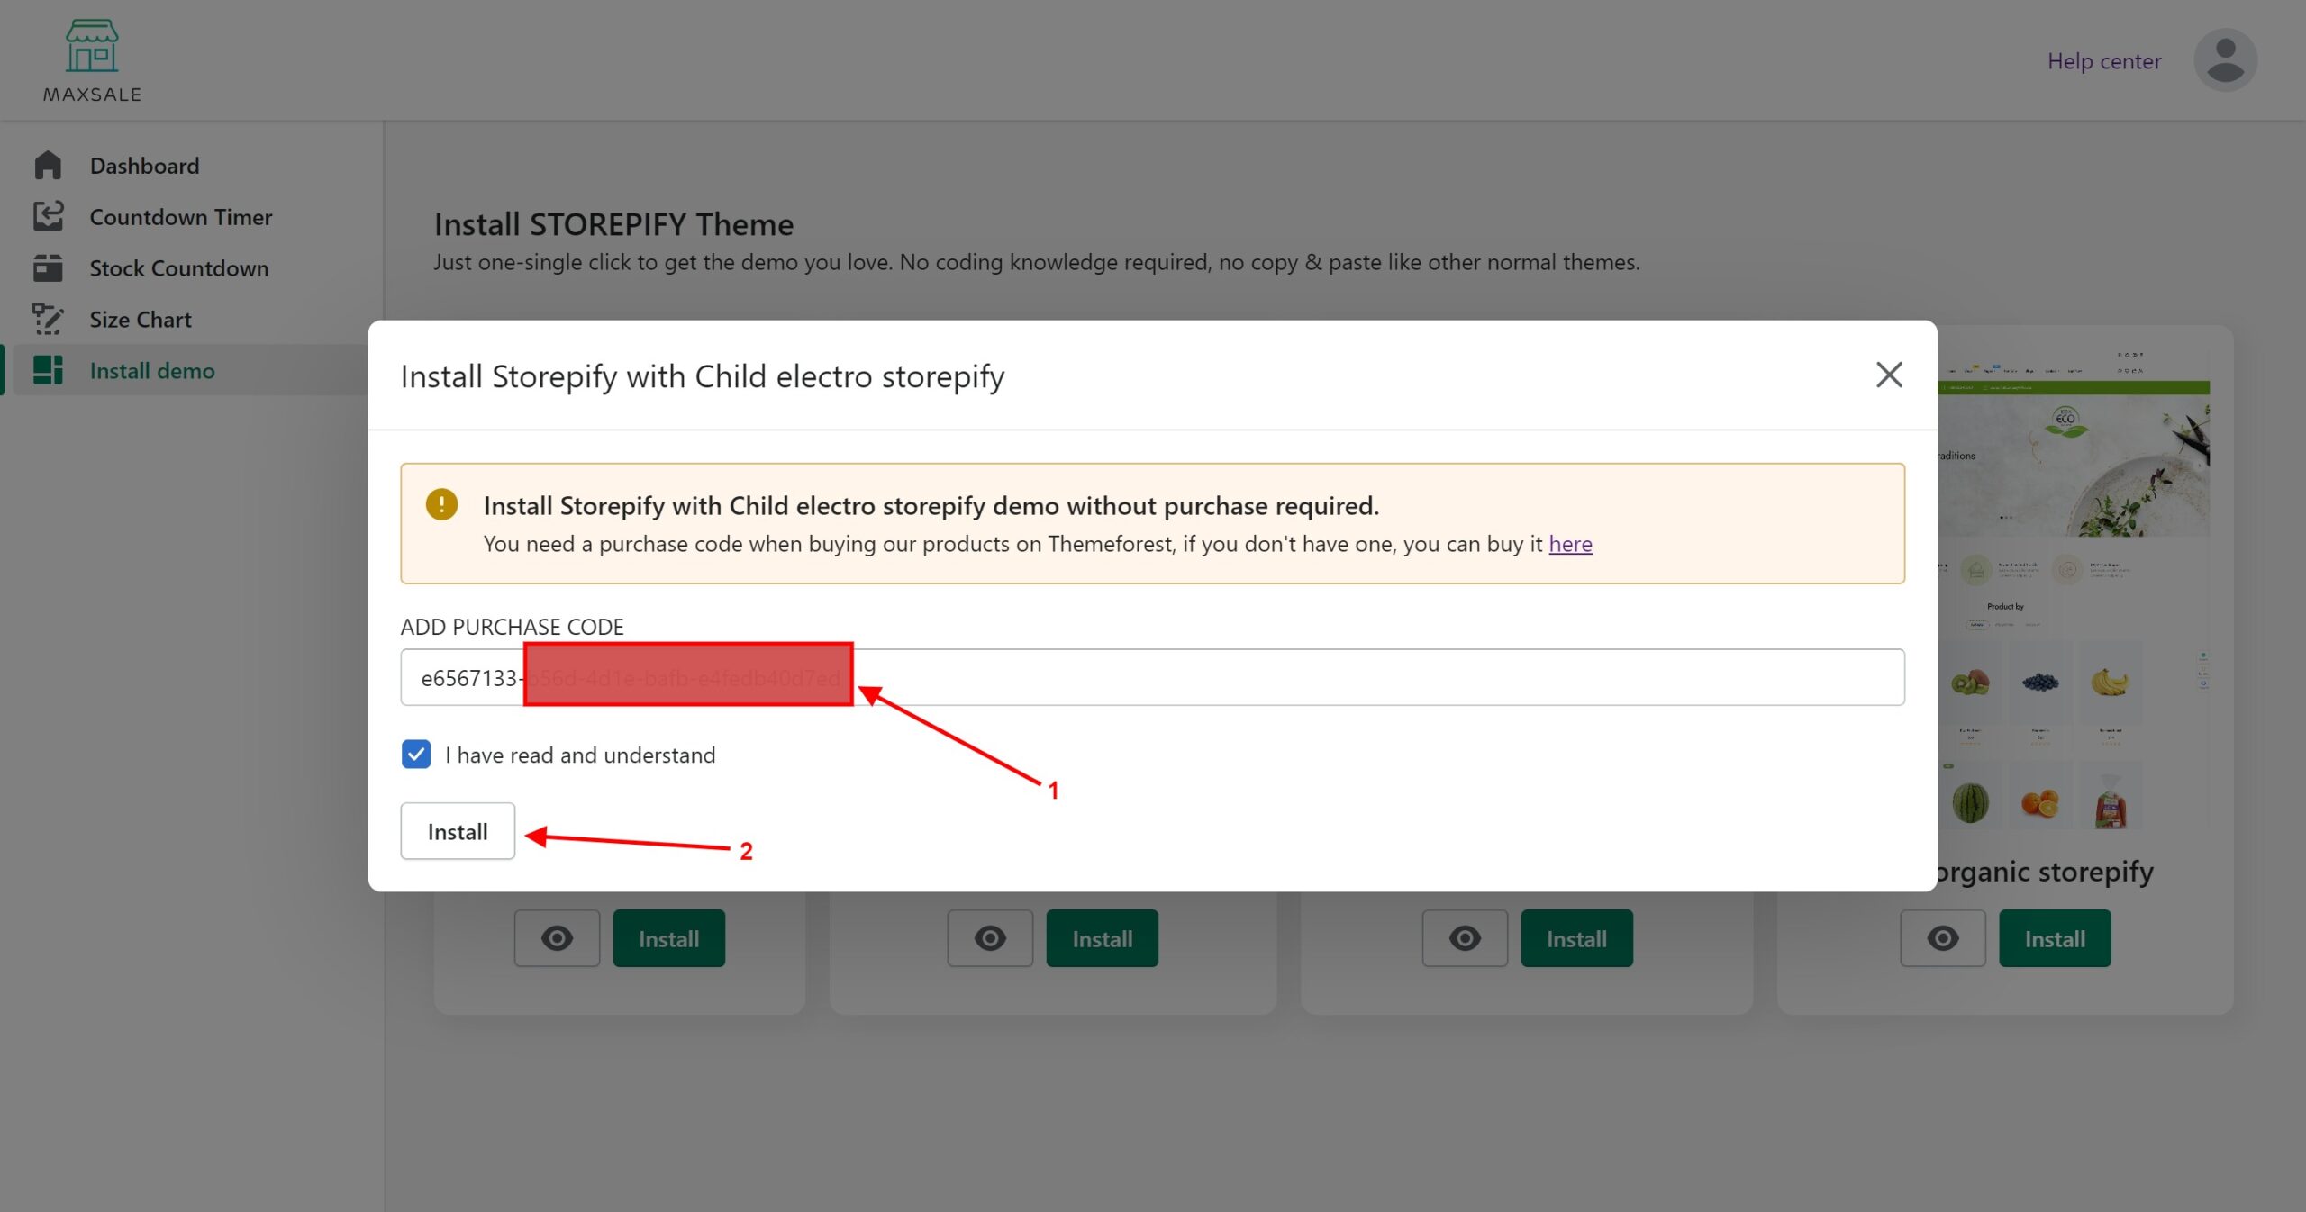The image size is (2306, 1212).
Task: Open Stock Countdown from the sidebar
Action: tap(178, 268)
